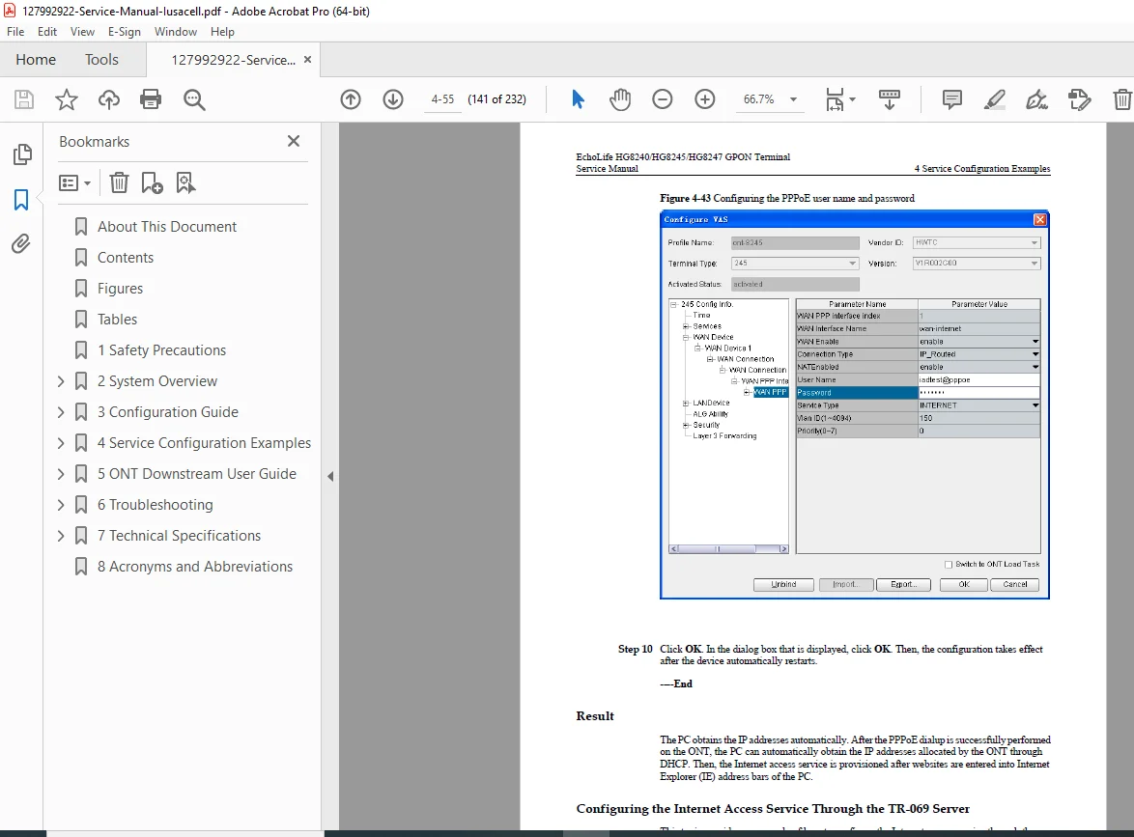Open fit page options icon

pyautogui.click(x=839, y=99)
